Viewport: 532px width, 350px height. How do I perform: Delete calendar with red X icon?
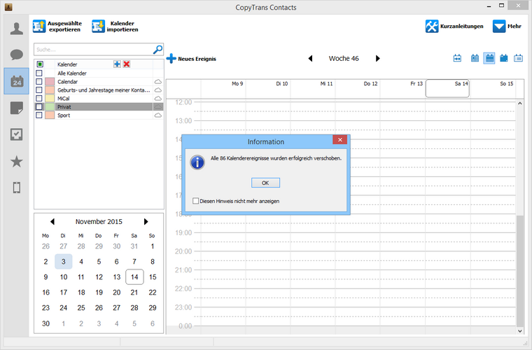pos(127,64)
